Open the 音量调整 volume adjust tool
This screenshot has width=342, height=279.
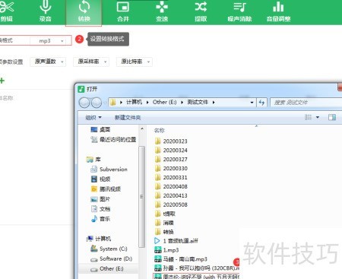pos(278,11)
